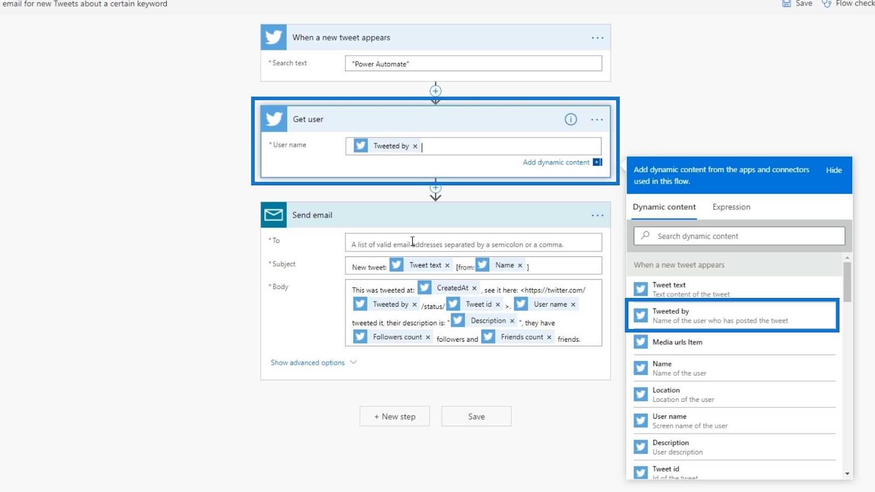Insert a step using the plus below Get user
875x492 pixels.
[435, 188]
